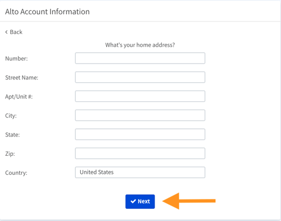Click the "State:" label text

(x=12, y=135)
